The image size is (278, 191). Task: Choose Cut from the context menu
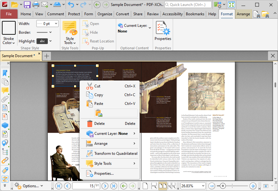[x=109, y=86]
